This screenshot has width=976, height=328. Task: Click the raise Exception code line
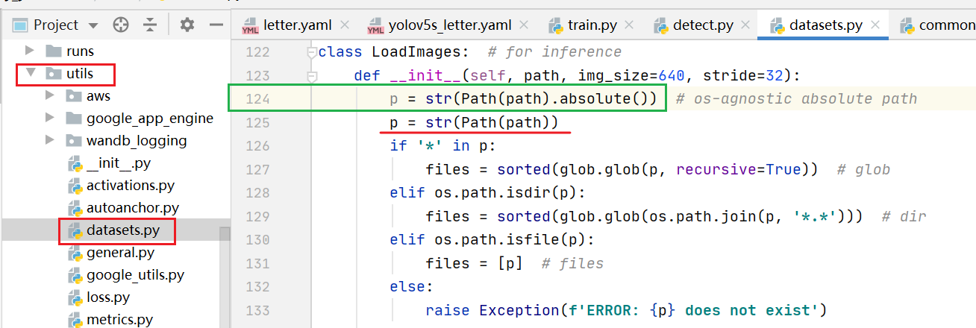[627, 310]
